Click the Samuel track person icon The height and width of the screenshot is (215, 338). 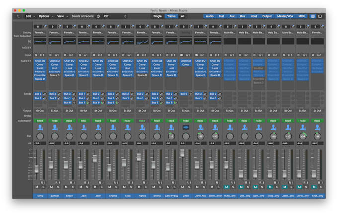(x=55, y=128)
